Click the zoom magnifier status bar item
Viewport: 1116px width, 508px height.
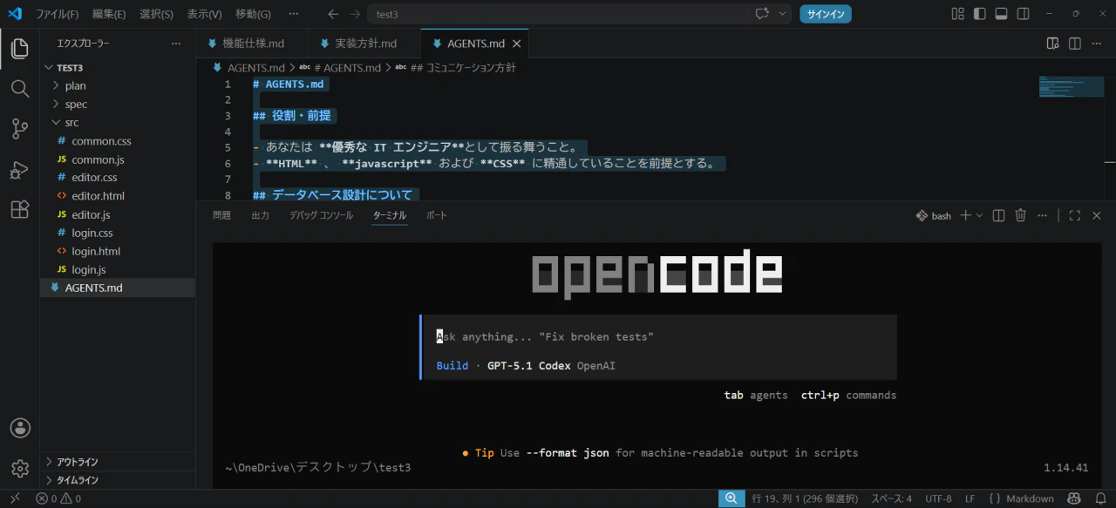coord(731,498)
